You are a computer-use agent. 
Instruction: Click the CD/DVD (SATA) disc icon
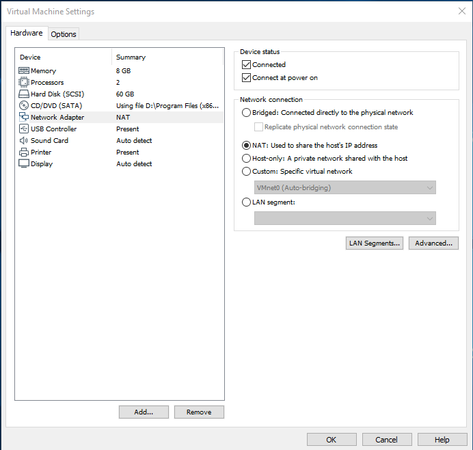click(24, 106)
